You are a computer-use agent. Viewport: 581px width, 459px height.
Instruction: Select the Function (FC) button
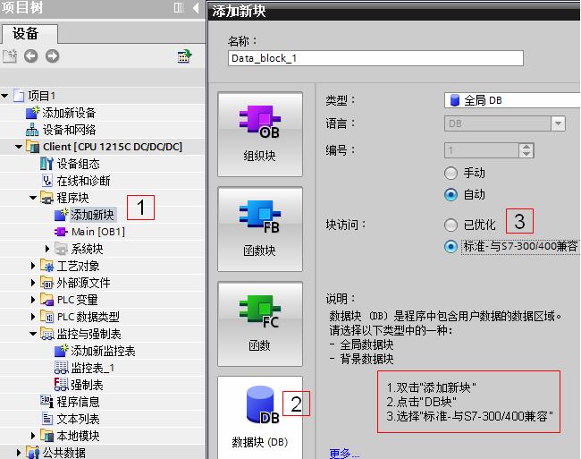[x=260, y=324]
